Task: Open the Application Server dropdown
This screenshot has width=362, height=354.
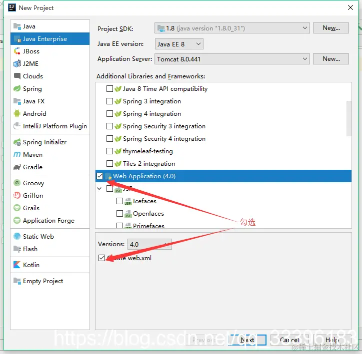Action: tap(232, 59)
